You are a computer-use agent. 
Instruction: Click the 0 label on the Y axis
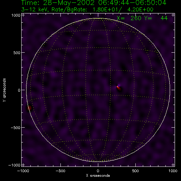click(19, 90)
